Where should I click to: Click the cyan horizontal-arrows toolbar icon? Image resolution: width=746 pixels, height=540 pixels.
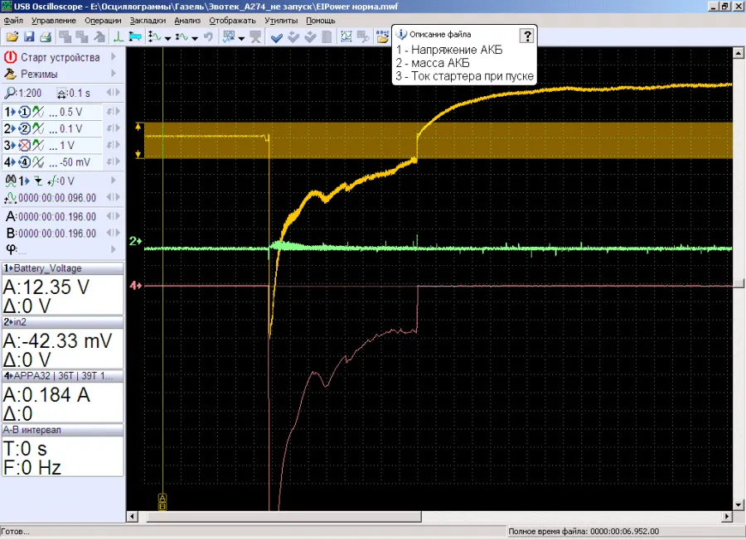tap(135, 36)
